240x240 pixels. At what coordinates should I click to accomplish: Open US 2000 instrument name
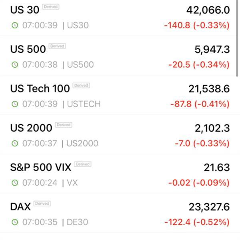click(31, 128)
